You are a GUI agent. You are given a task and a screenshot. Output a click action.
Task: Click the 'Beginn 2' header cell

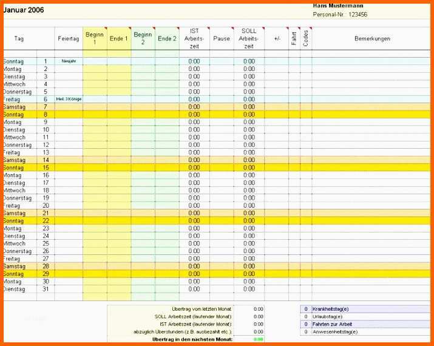click(x=143, y=38)
